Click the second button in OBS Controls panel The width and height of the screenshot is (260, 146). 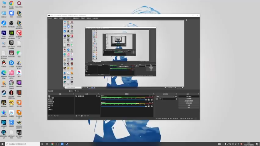189,99
